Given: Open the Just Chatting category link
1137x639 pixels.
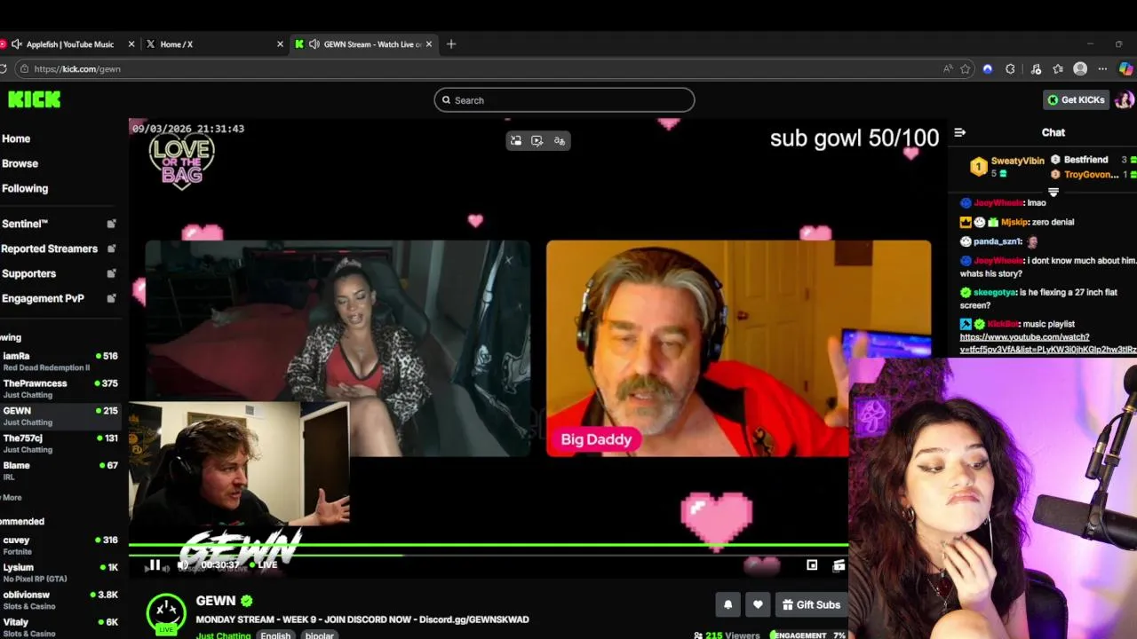Looking at the screenshot, I should pyautogui.click(x=223, y=635).
